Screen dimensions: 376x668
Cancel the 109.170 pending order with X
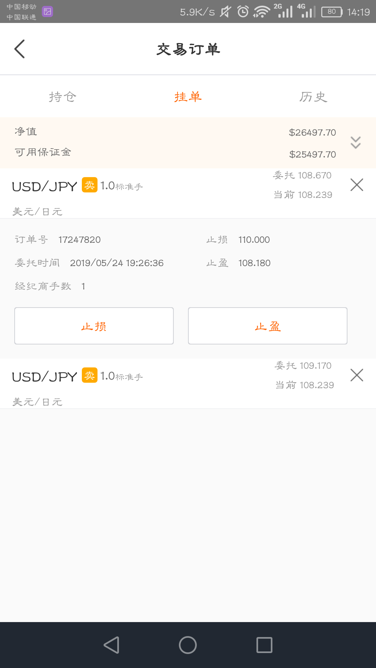click(x=357, y=375)
